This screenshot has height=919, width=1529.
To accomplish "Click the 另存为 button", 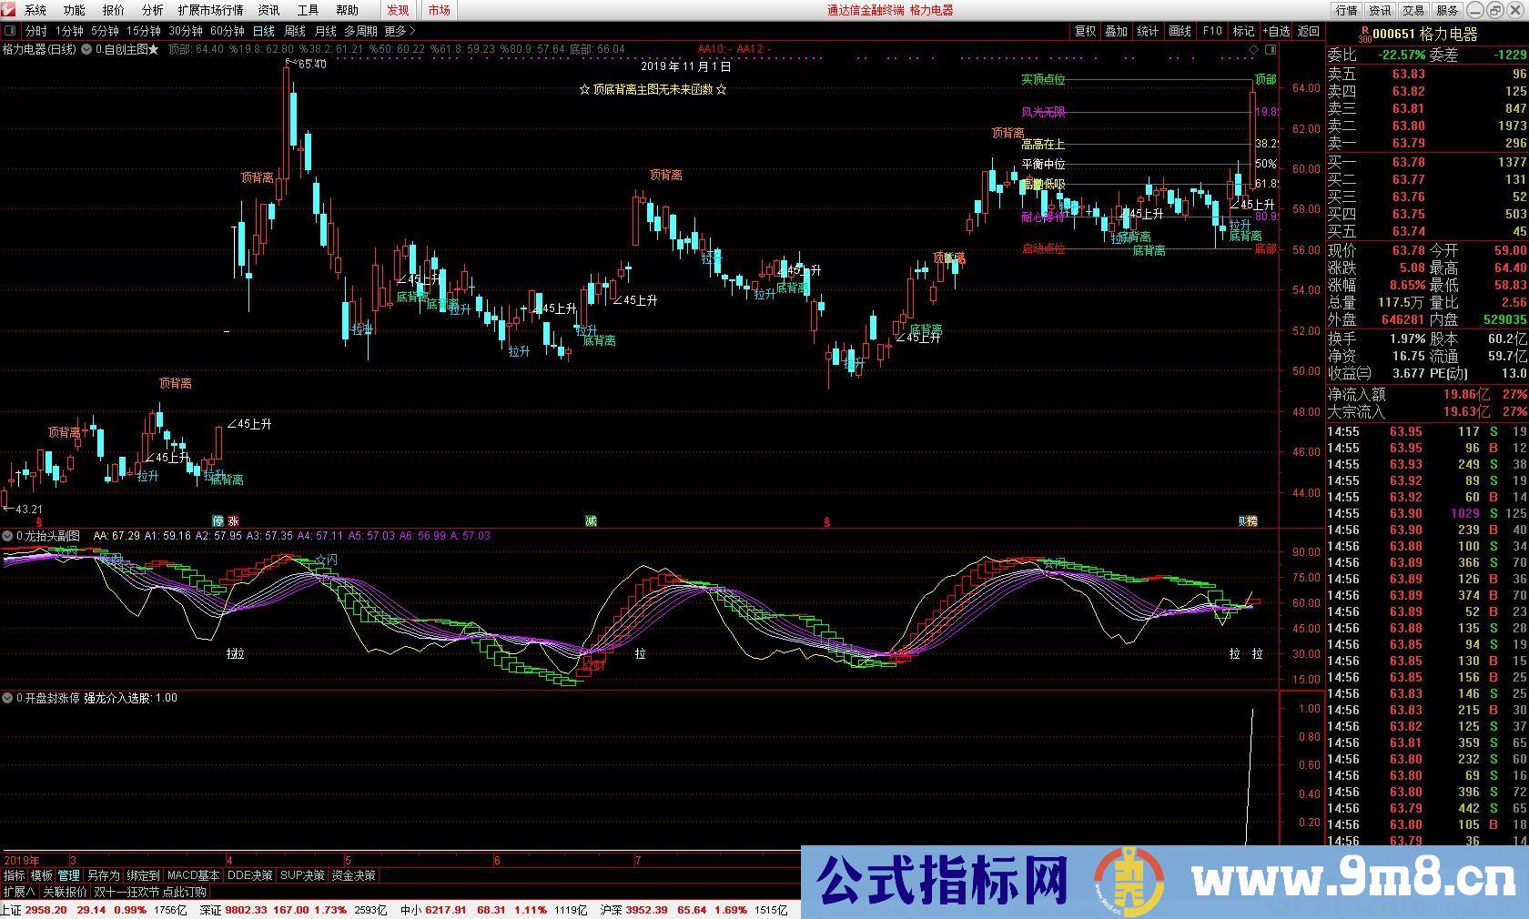I will (103, 875).
